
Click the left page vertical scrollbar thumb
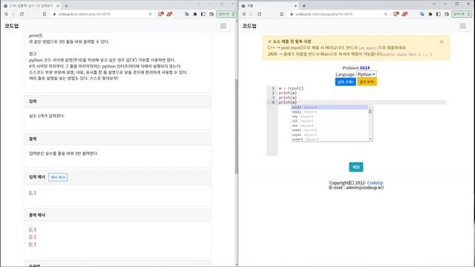236,127
